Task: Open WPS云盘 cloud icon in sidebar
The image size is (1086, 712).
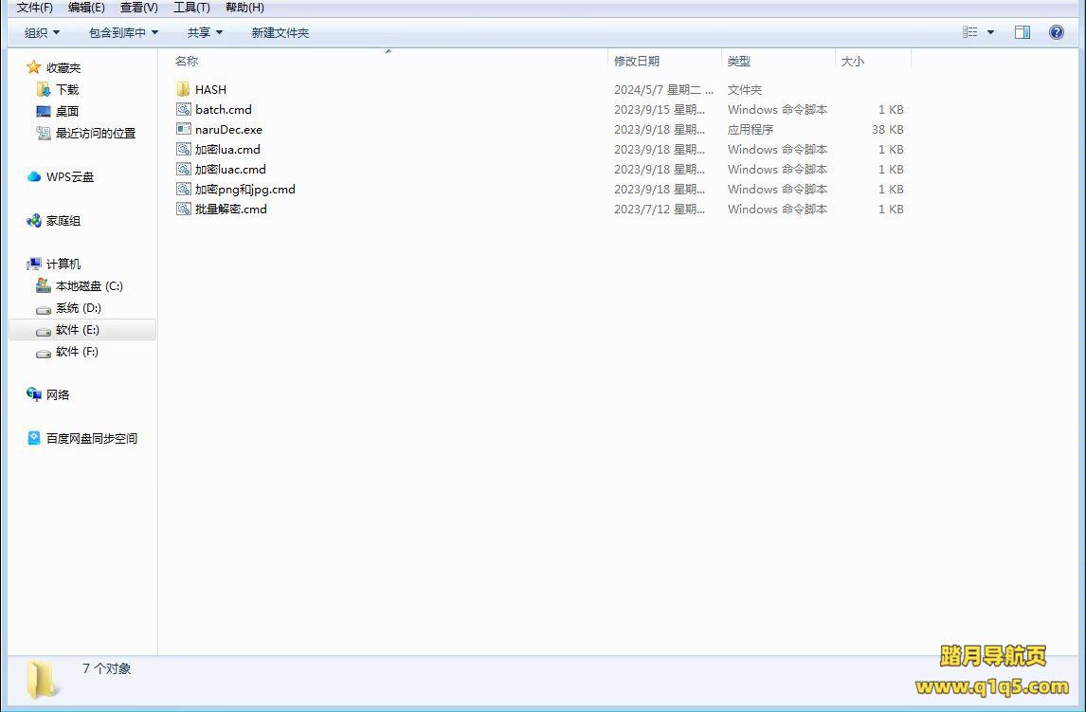Action: [34, 176]
